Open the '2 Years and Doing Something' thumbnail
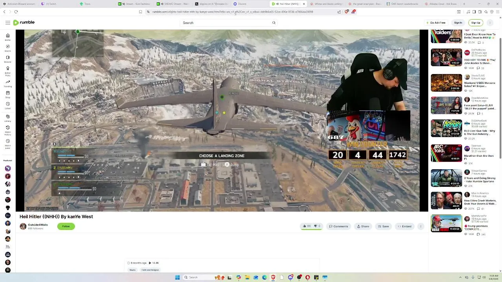This screenshot has height=282, width=502. pyautogui.click(x=446, y=178)
